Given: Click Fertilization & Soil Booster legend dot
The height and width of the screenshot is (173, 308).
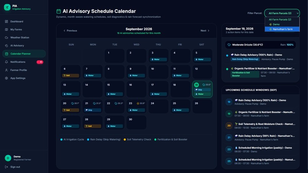Looking at the screenshot, I should click(156, 140).
